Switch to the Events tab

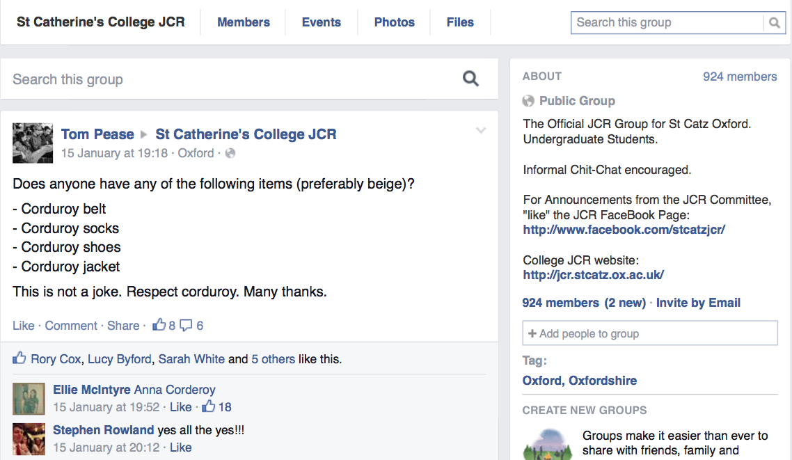[x=322, y=22]
